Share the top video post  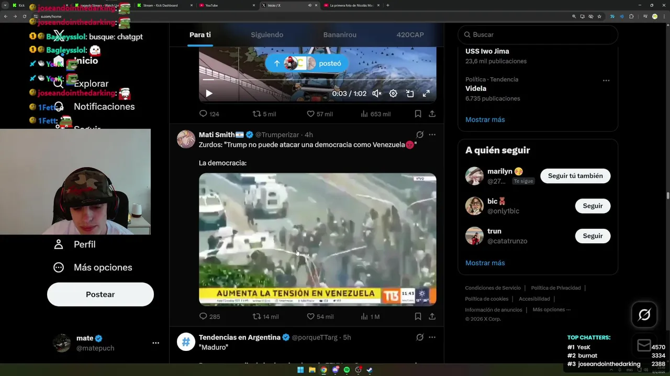click(x=432, y=114)
